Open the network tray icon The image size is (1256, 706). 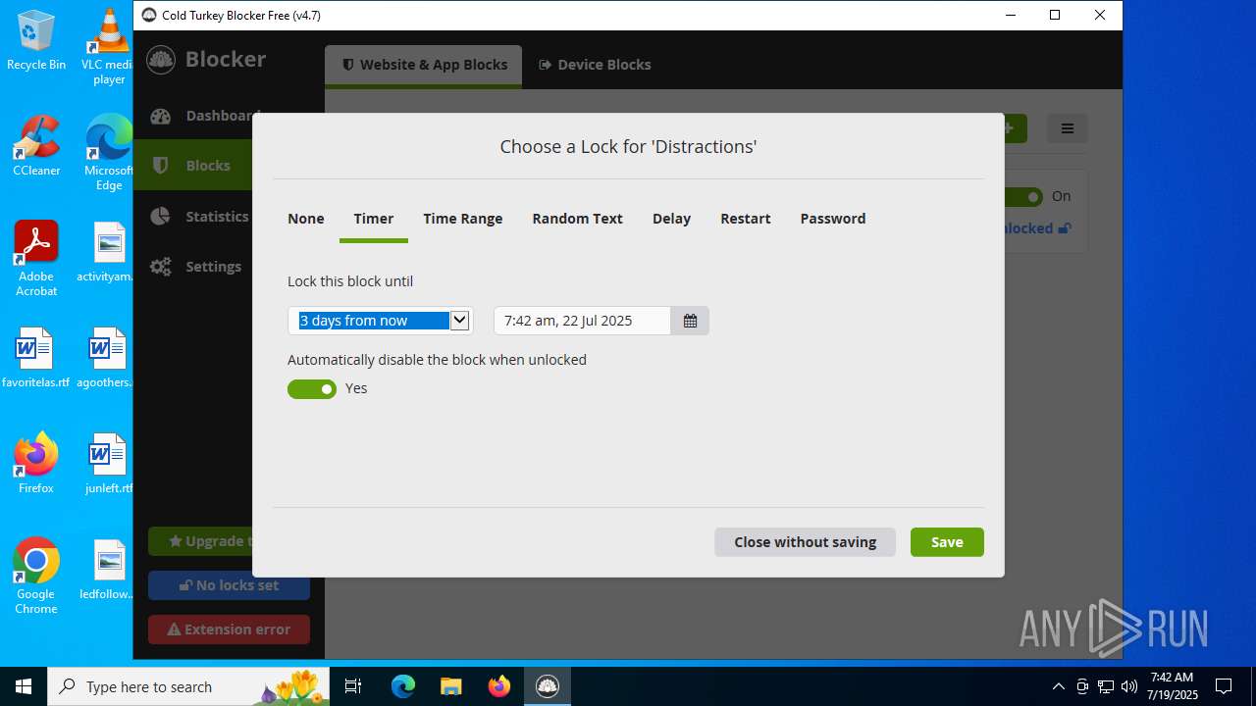[1106, 686]
